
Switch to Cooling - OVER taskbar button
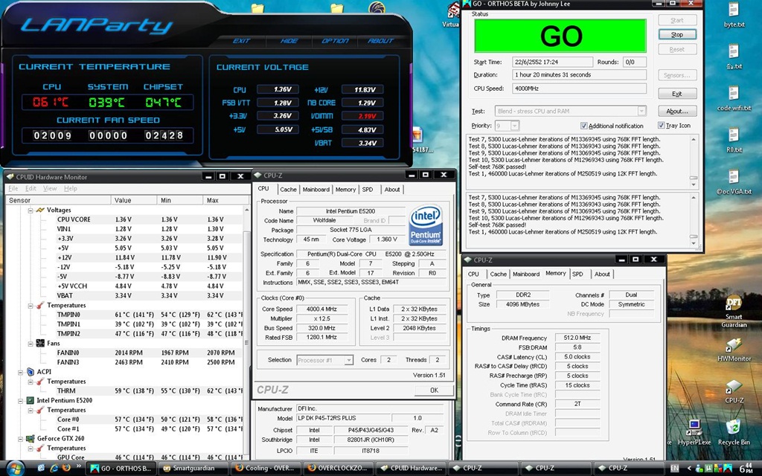[266, 469]
